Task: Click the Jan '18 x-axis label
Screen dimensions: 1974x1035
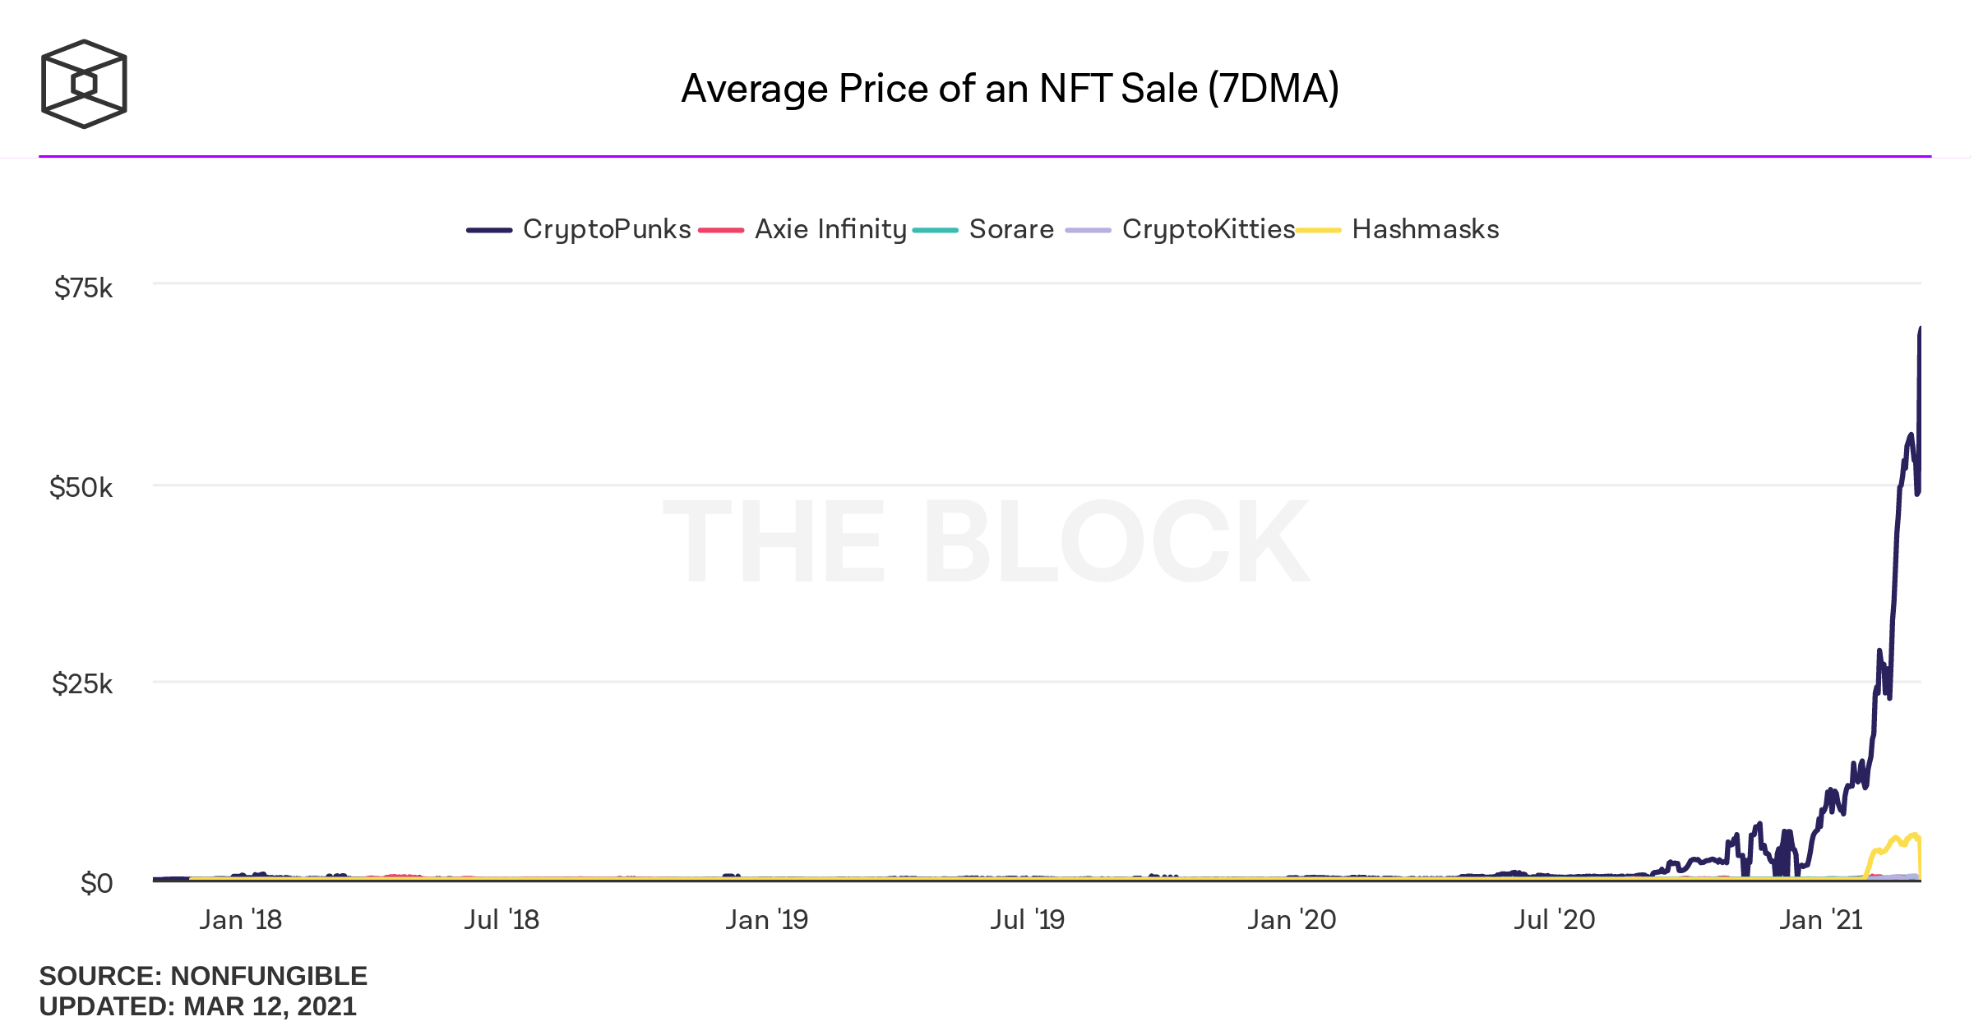Action: (240, 920)
